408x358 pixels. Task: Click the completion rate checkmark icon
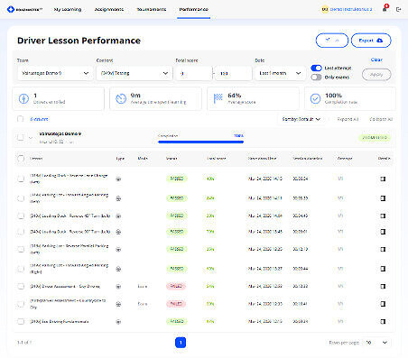coord(315,98)
